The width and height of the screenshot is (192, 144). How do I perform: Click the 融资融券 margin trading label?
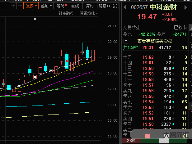pyautogui.click(x=66, y=13)
